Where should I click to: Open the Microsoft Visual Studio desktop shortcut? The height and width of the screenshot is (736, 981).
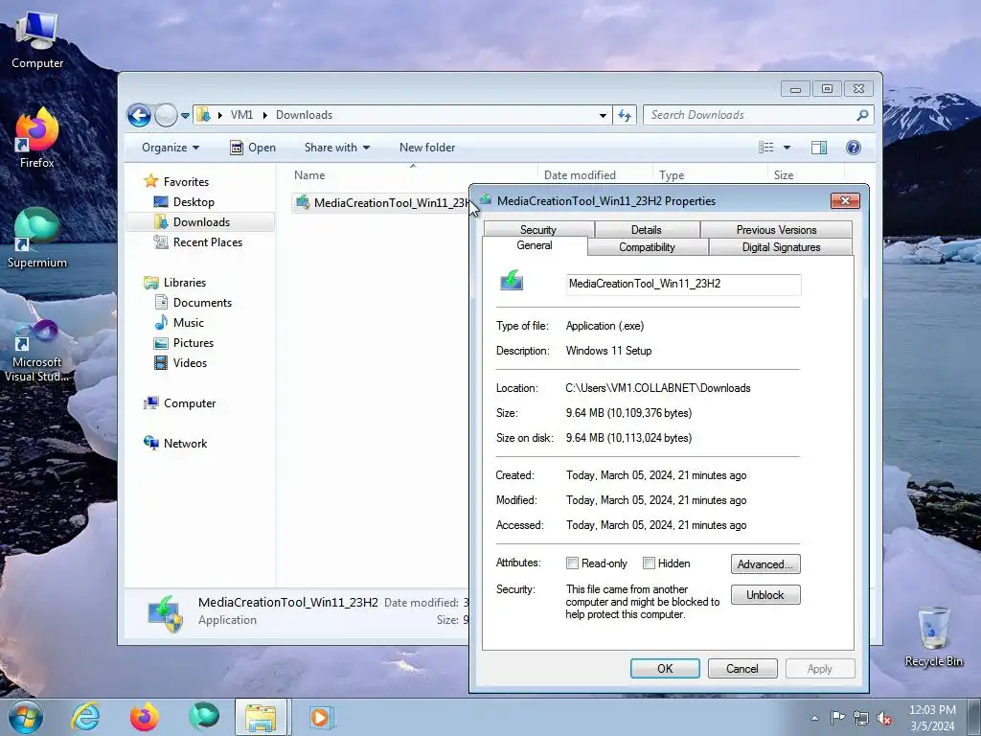[x=37, y=351]
